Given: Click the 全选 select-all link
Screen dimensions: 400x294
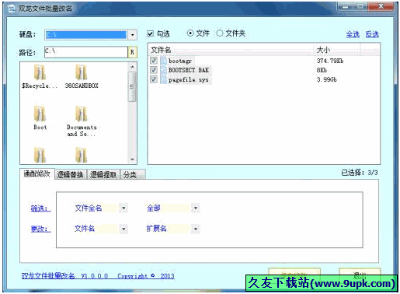Looking at the screenshot, I should [353, 34].
